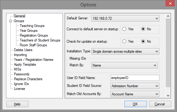This screenshot has width=177, height=112.
Task: Select MISs in the tree
Action: tap(18, 69)
